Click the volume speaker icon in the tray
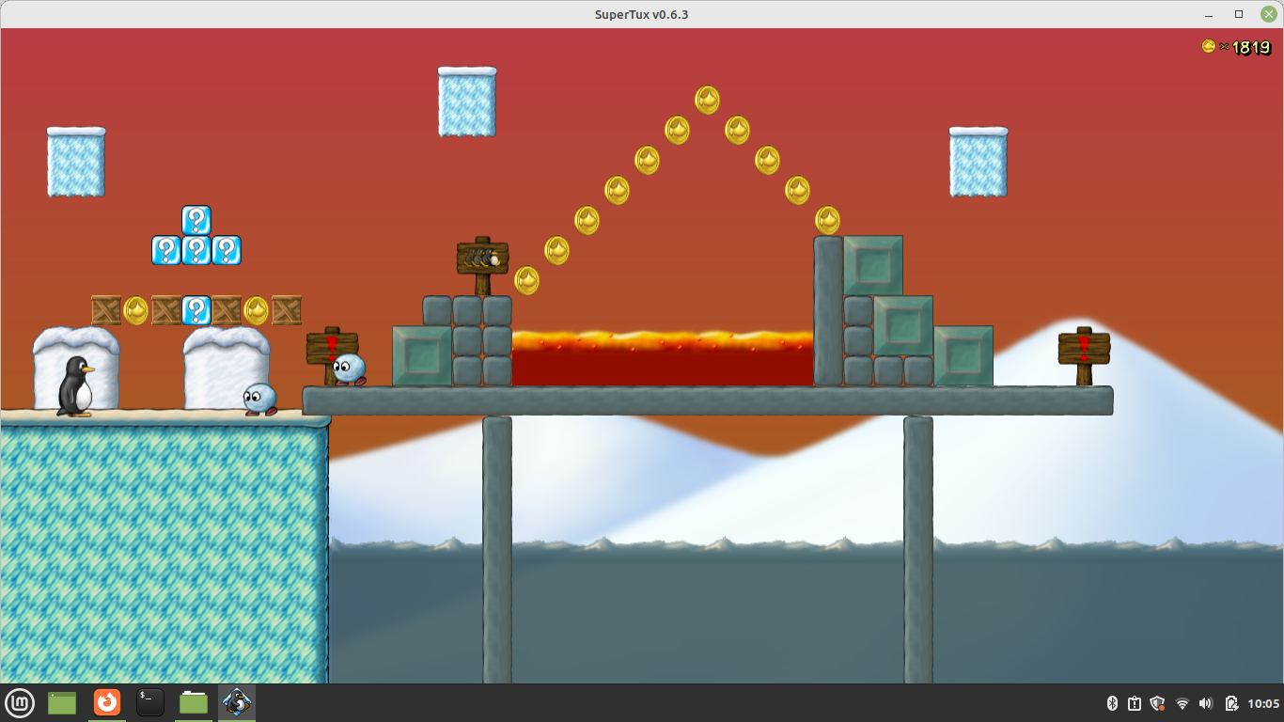The image size is (1284, 722). (1206, 703)
